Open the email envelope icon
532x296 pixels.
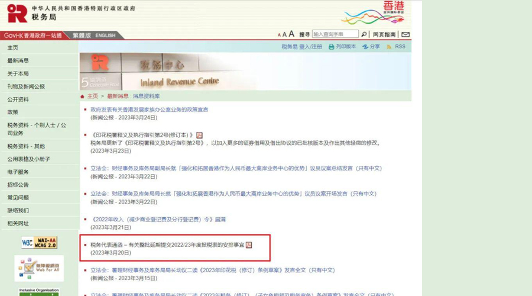406,34
